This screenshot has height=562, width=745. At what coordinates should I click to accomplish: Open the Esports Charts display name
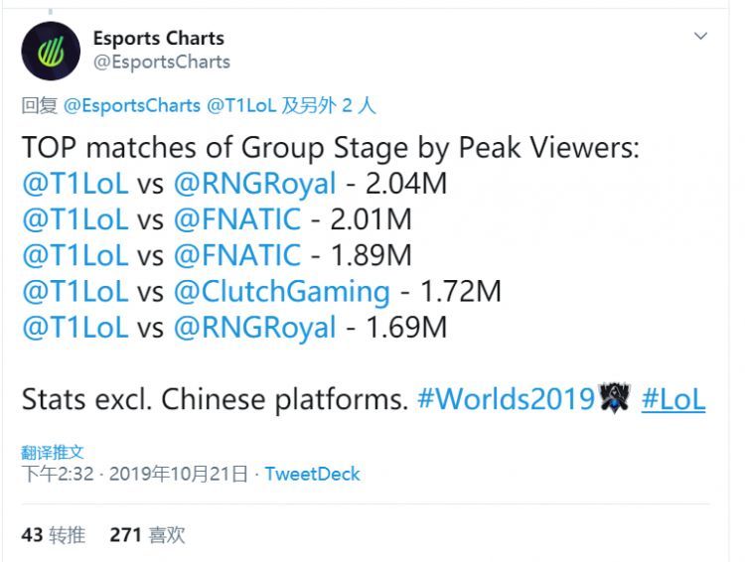click(158, 39)
